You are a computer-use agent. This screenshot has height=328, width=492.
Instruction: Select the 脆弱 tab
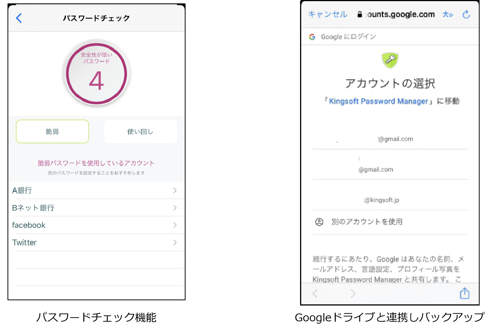pyautogui.click(x=52, y=132)
